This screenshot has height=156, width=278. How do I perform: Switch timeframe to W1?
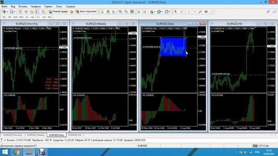pos(44,17)
